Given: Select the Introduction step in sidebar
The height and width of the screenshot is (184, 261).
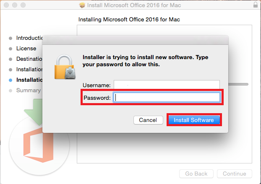Looking at the screenshot, I should pos(29,38).
